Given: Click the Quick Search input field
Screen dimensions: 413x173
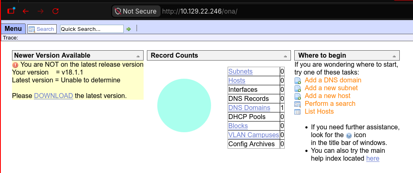Looking at the screenshot, I should pyautogui.click(x=92, y=29).
